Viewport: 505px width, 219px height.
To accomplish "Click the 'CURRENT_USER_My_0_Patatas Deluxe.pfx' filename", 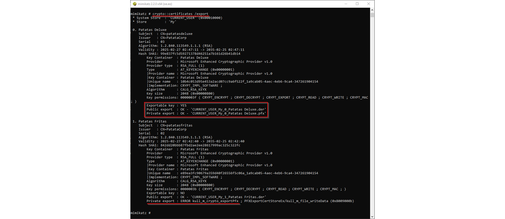I will 229,114.
